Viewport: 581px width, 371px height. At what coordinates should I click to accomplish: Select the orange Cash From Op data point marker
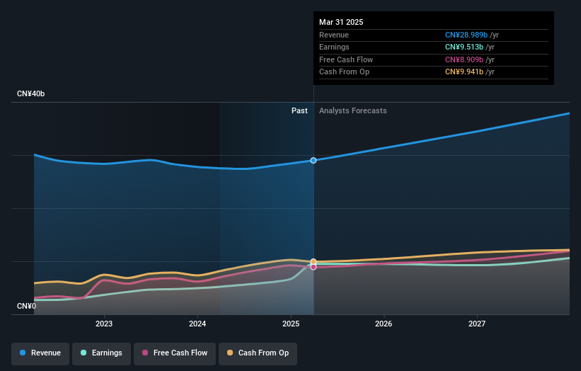313,262
